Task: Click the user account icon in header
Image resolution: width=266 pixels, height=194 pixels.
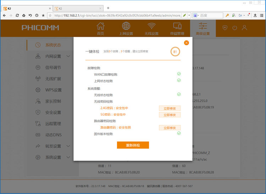Action: pyautogui.click(x=244, y=28)
